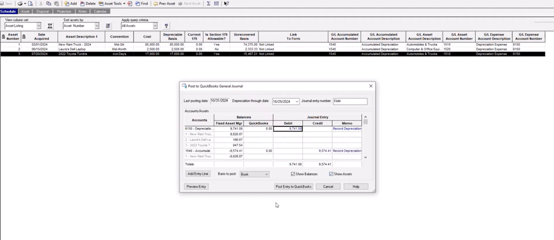The height and width of the screenshot is (240, 554).
Task: Click the Find binoculars icon
Action: point(141,3)
